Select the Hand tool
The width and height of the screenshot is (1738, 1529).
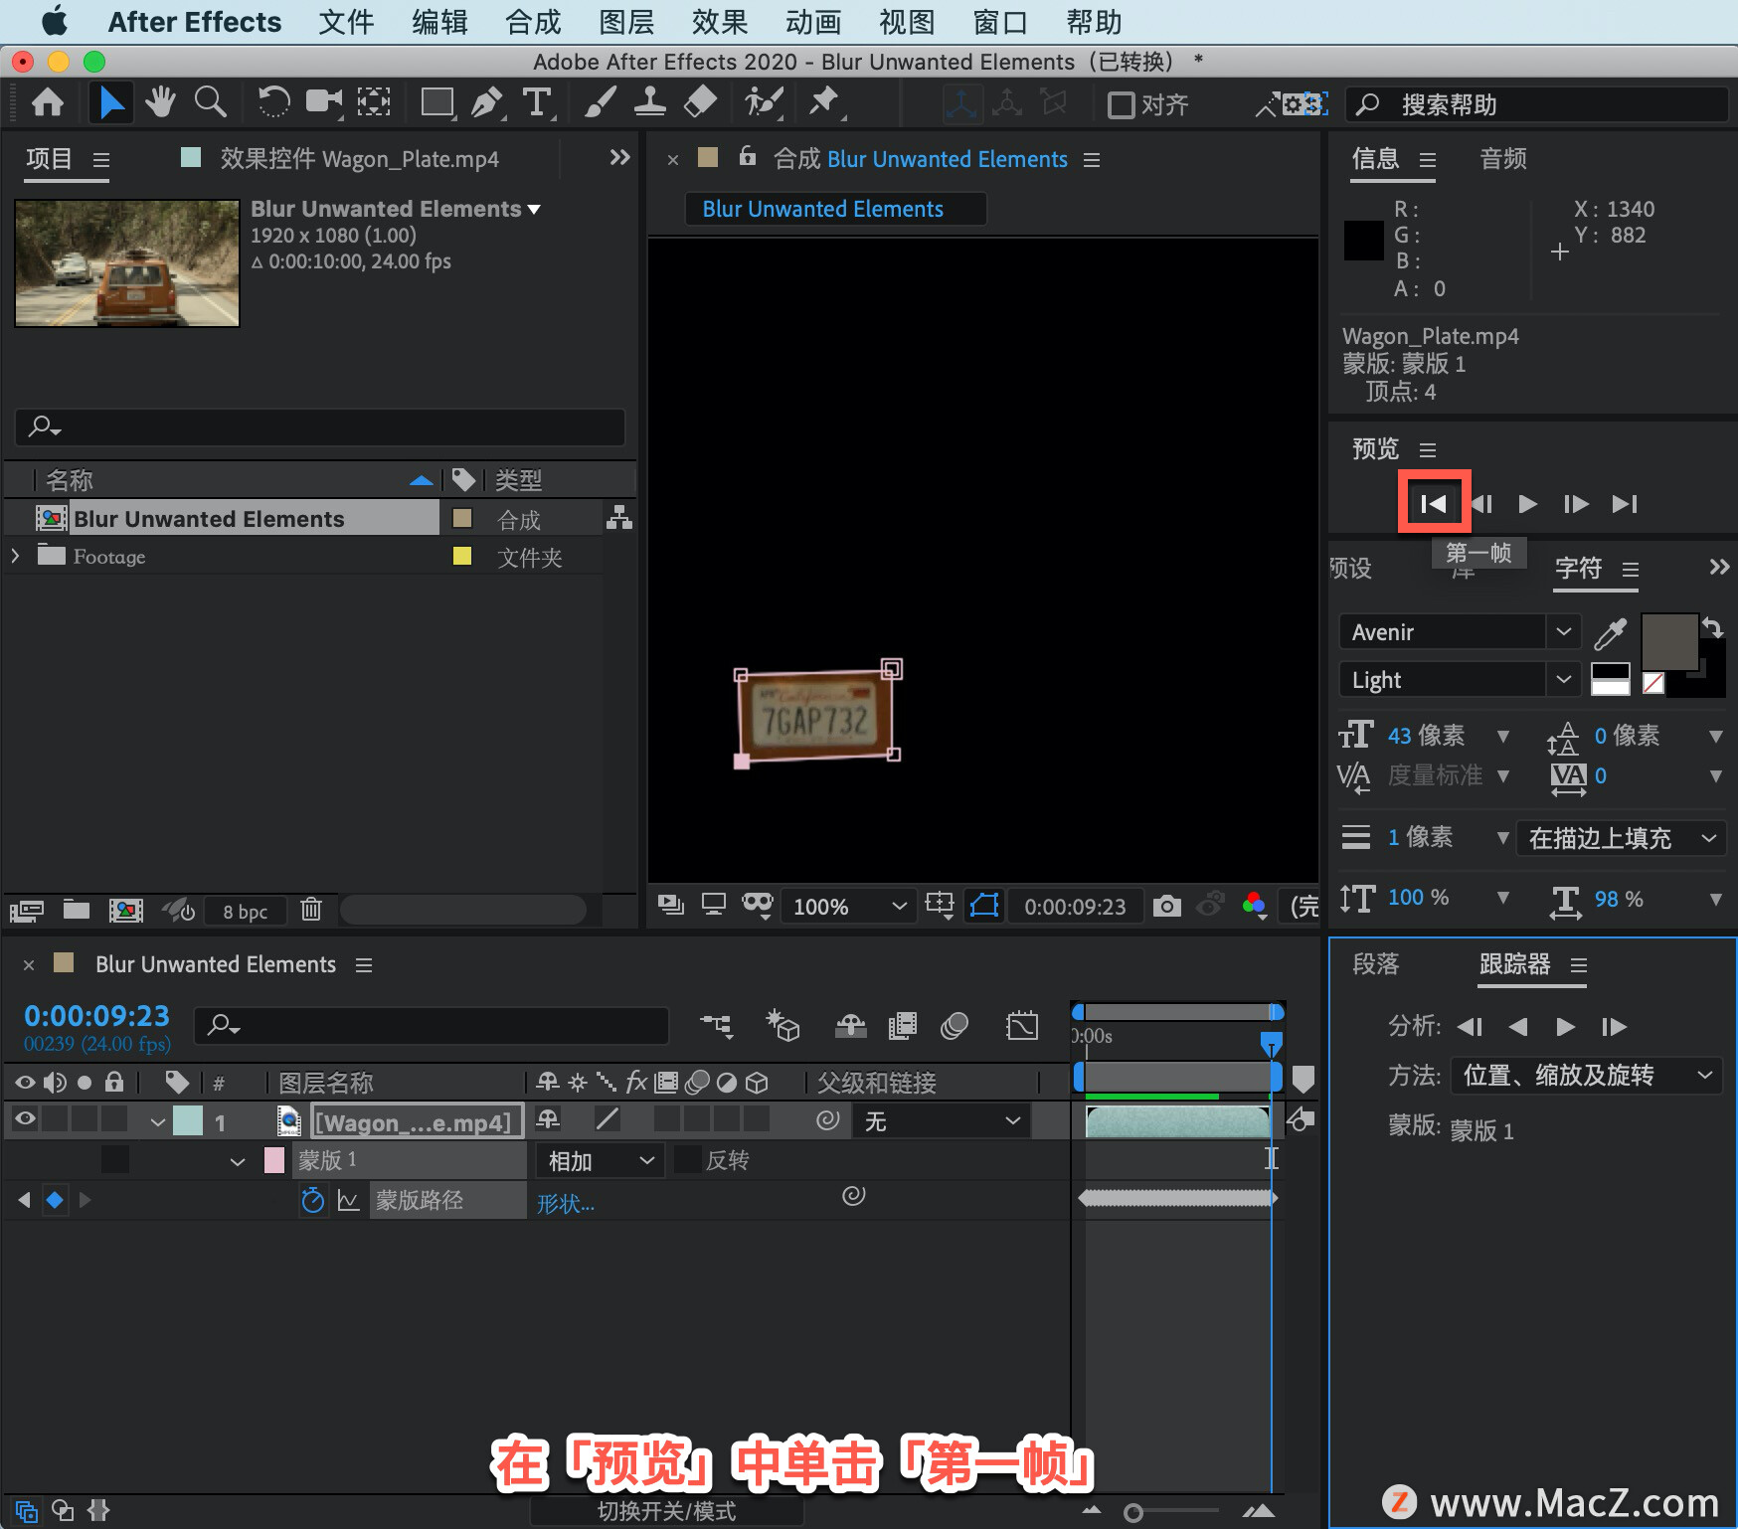[x=160, y=102]
